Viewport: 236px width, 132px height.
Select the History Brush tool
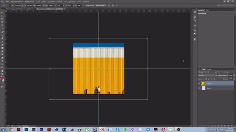2,41
